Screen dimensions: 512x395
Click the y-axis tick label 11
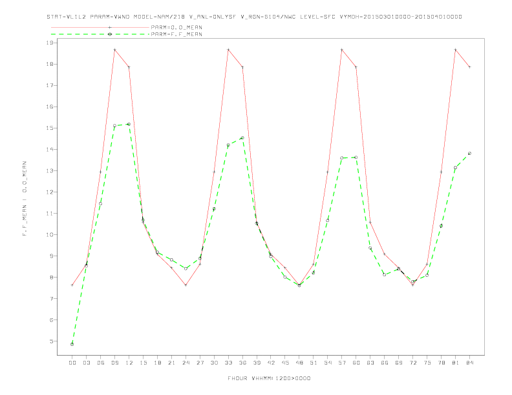pyautogui.click(x=50, y=214)
